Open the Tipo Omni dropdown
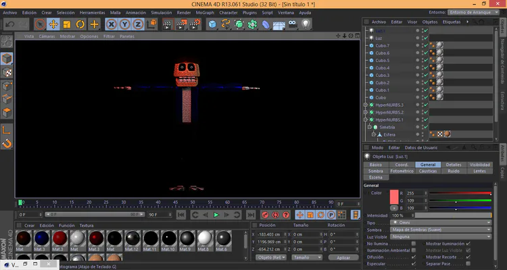The width and height of the screenshot is (507, 270). (x=441, y=223)
